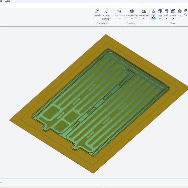Open the Transform dropdown arrow
The width and height of the screenshot is (188, 188).
pos(119,19)
